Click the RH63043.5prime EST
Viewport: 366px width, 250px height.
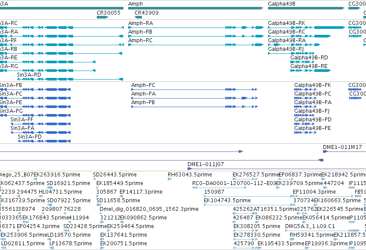[170, 179]
